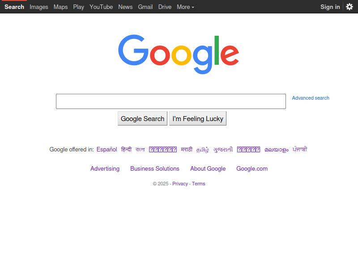This screenshot has height=268, width=358.
Task: Open the About Google link
Action: (208, 169)
